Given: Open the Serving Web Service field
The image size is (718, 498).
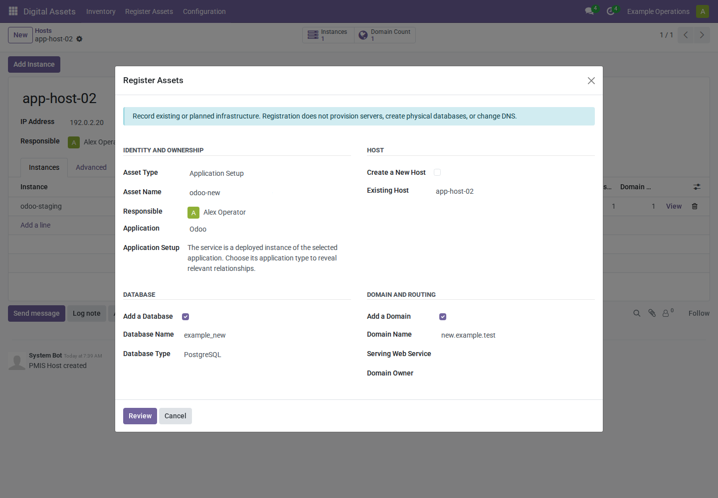Looking at the screenshot, I should (x=517, y=354).
